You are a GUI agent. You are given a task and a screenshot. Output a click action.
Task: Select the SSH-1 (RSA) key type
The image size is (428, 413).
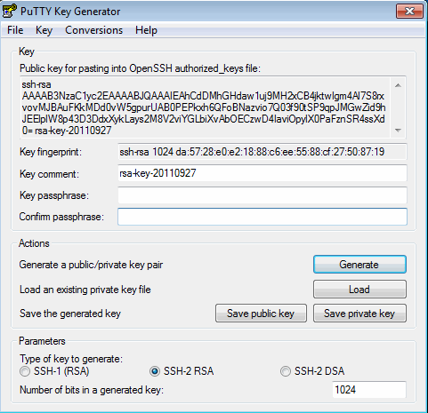pyautogui.click(x=54, y=371)
